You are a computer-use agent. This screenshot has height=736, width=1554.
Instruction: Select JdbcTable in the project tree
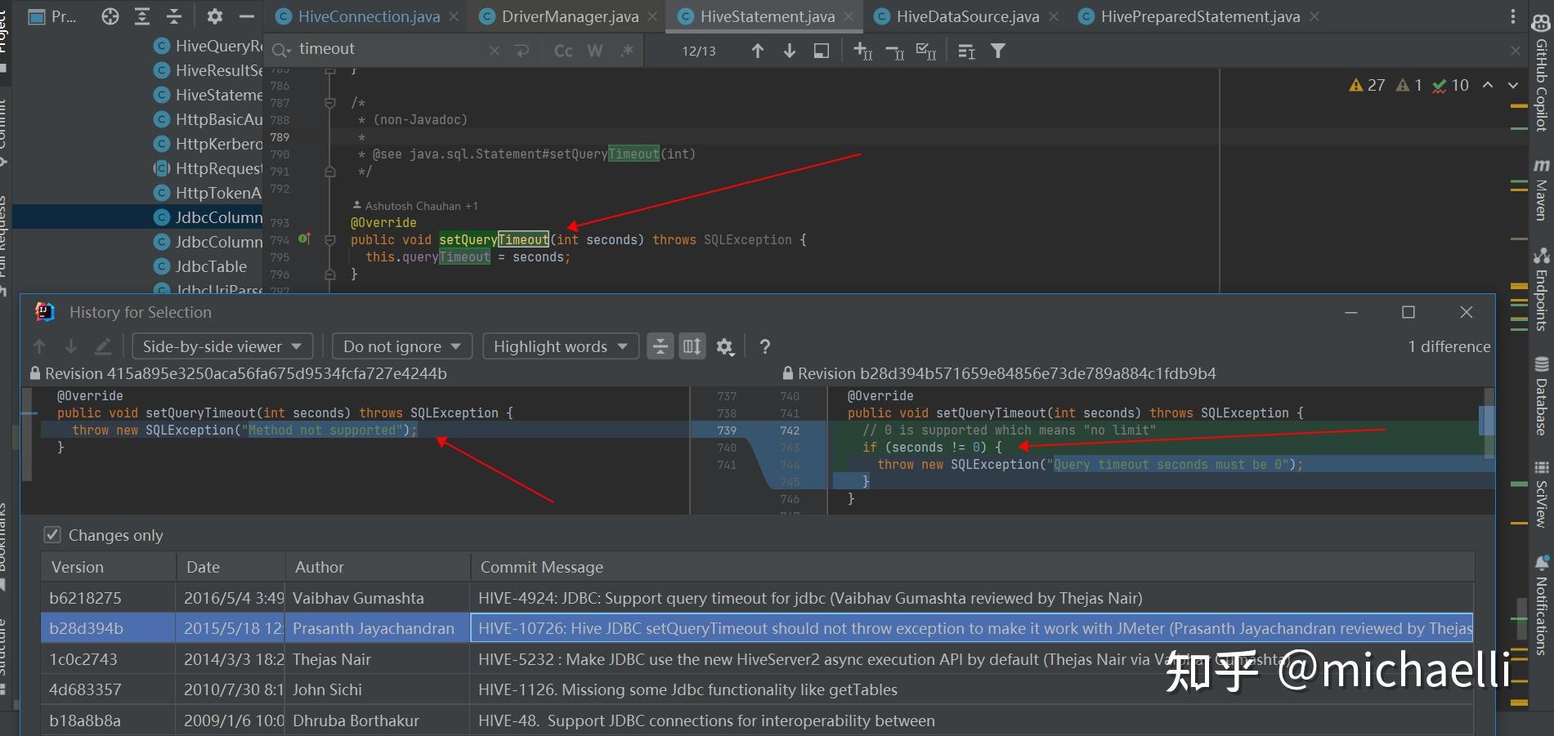coord(211,266)
